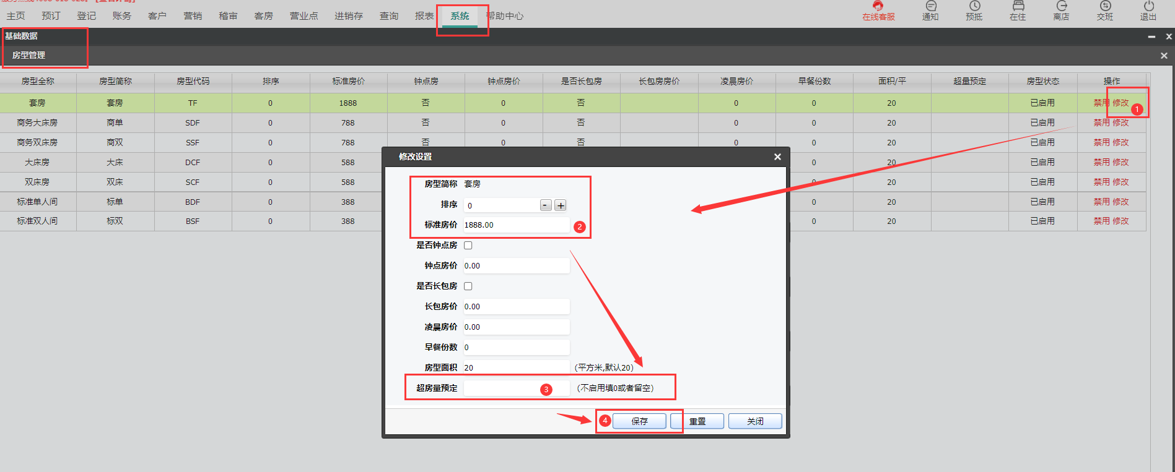The height and width of the screenshot is (472, 1175).
Task: Click the BSF room code cell
Action: (x=193, y=221)
